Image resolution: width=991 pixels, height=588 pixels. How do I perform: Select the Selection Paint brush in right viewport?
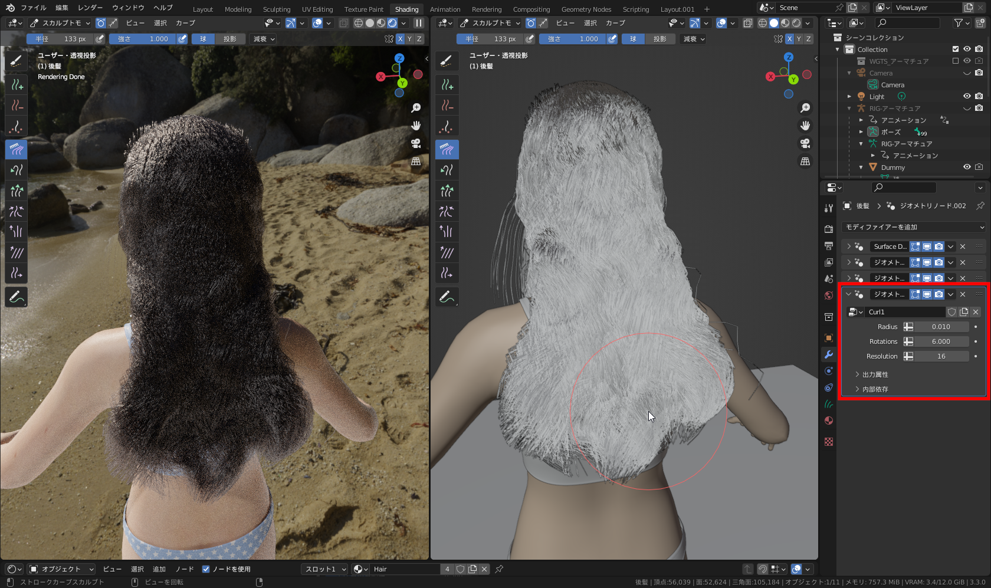[447, 61]
